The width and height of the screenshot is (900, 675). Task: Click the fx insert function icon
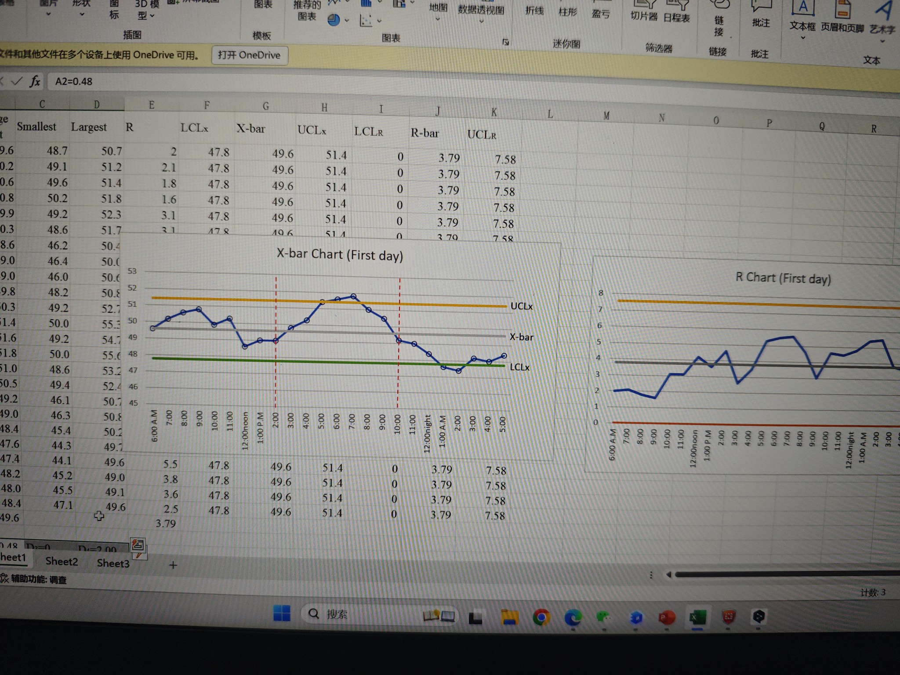(34, 81)
